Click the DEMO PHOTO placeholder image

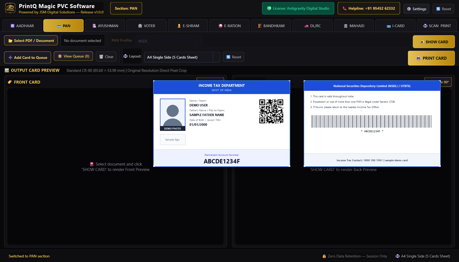pos(173,115)
